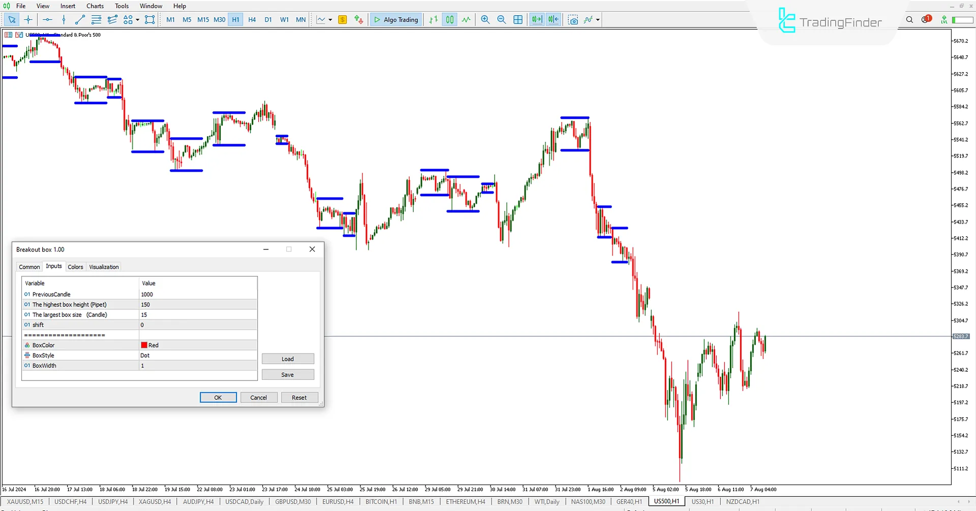The height and width of the screenshot is (511, 976).
Task: Select the Crosshair tool
Action: click(28, 20)
